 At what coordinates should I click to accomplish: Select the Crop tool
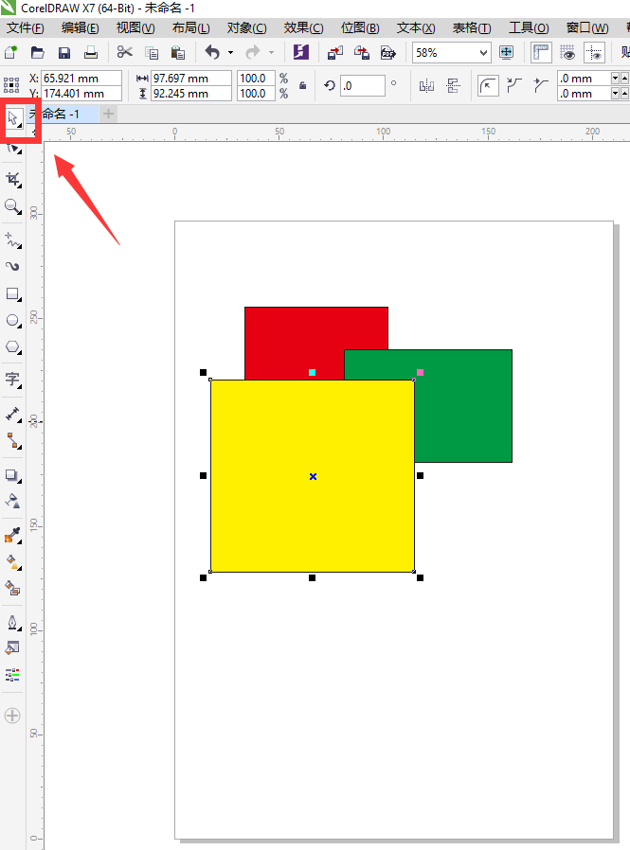[x=13, y=180]
